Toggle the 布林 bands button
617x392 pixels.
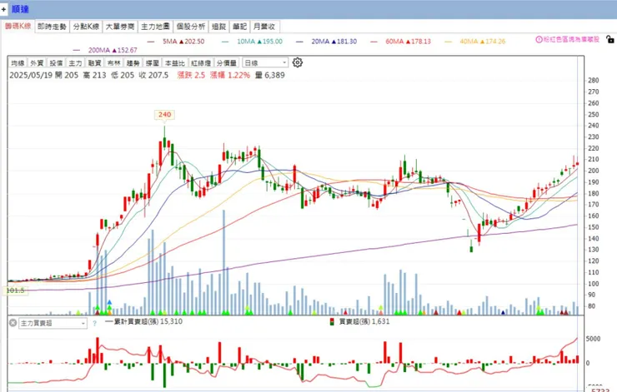[114, 63]
